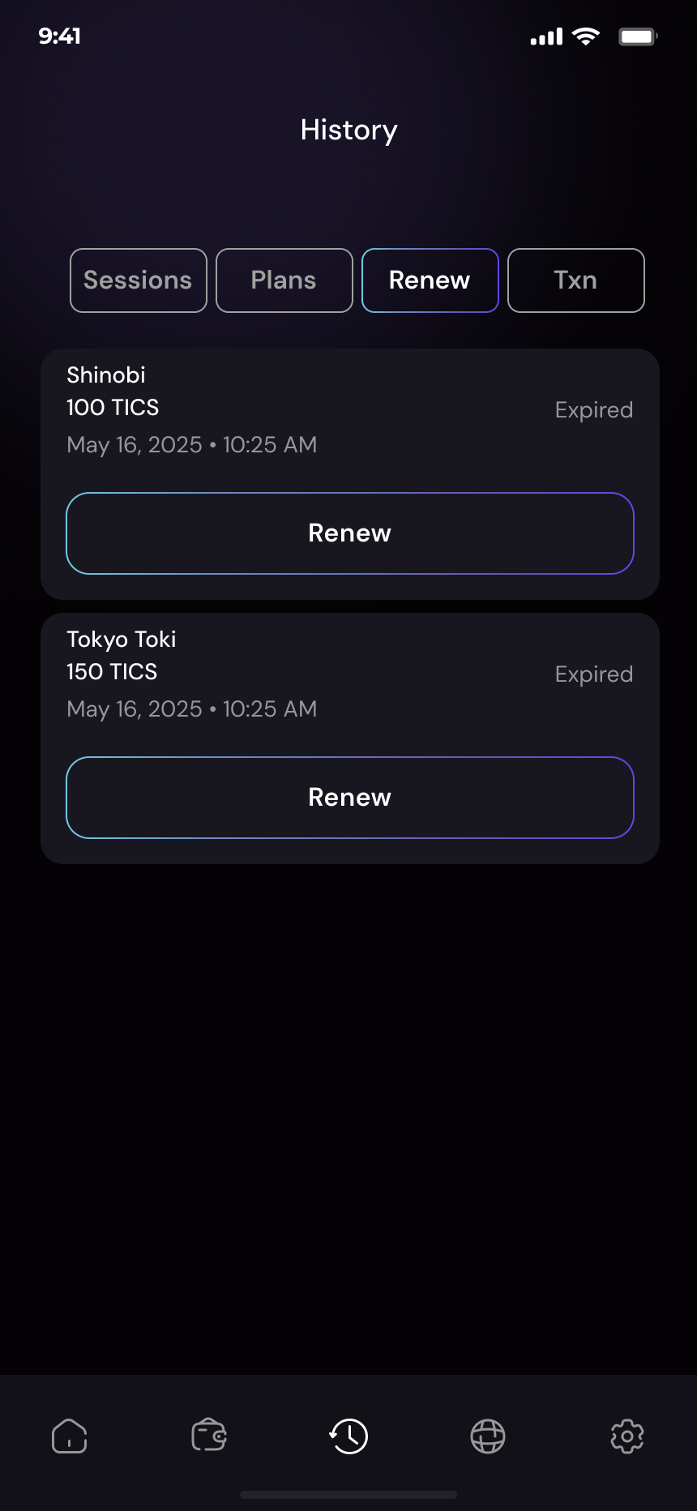This screenshot has width=697, height=1511.
Task: Tap the Expired status on Shinobi card
Action: point(593,410)
